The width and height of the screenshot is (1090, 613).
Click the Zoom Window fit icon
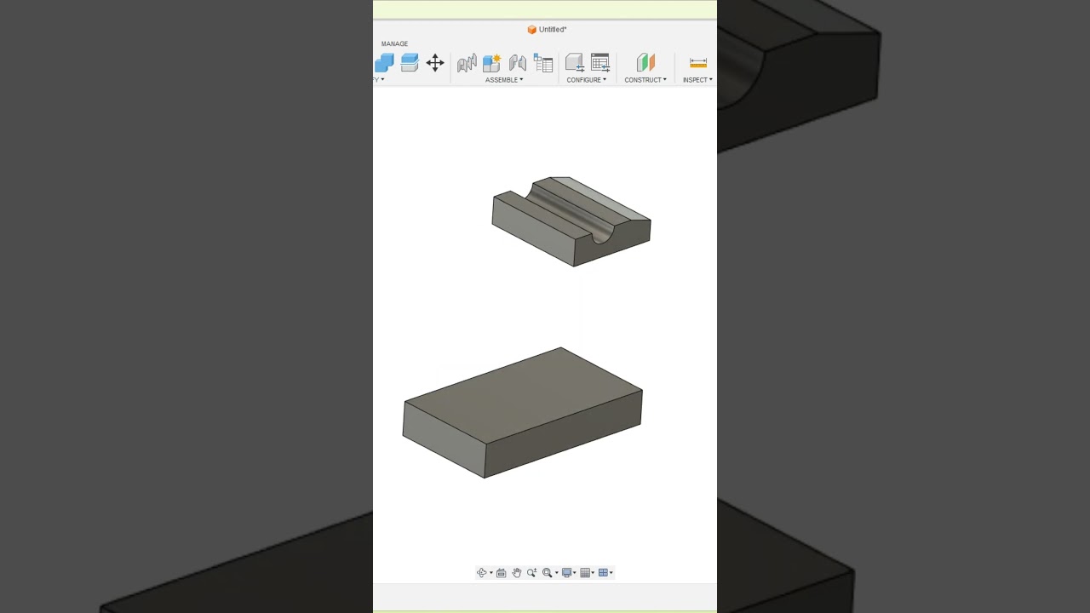pos(548,573)
